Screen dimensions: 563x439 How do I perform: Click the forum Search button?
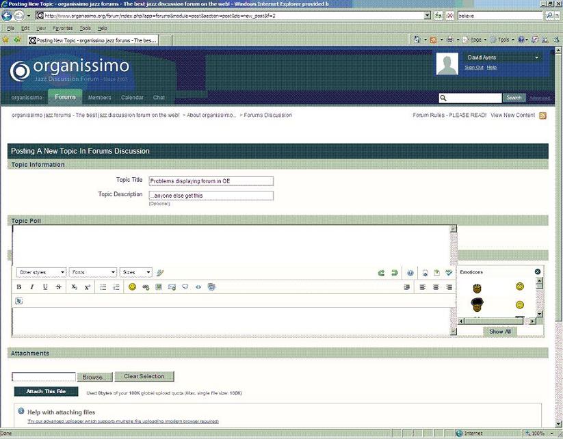(x=514, y=98)
